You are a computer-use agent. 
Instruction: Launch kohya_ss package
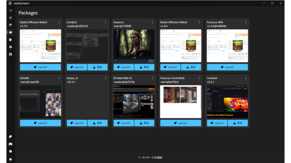coord(77,123)
